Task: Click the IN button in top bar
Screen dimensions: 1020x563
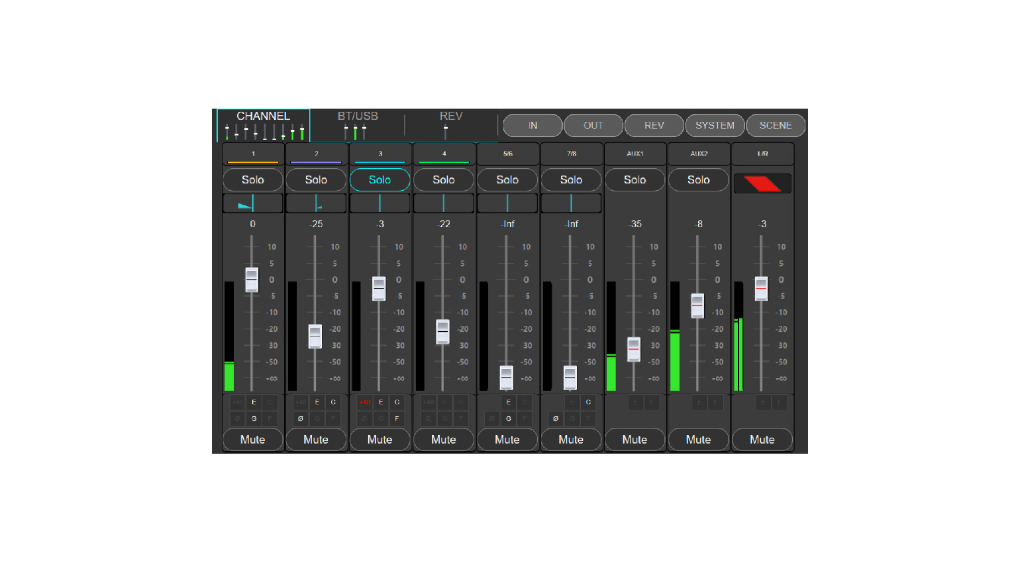Action: (x=533, y=125)
